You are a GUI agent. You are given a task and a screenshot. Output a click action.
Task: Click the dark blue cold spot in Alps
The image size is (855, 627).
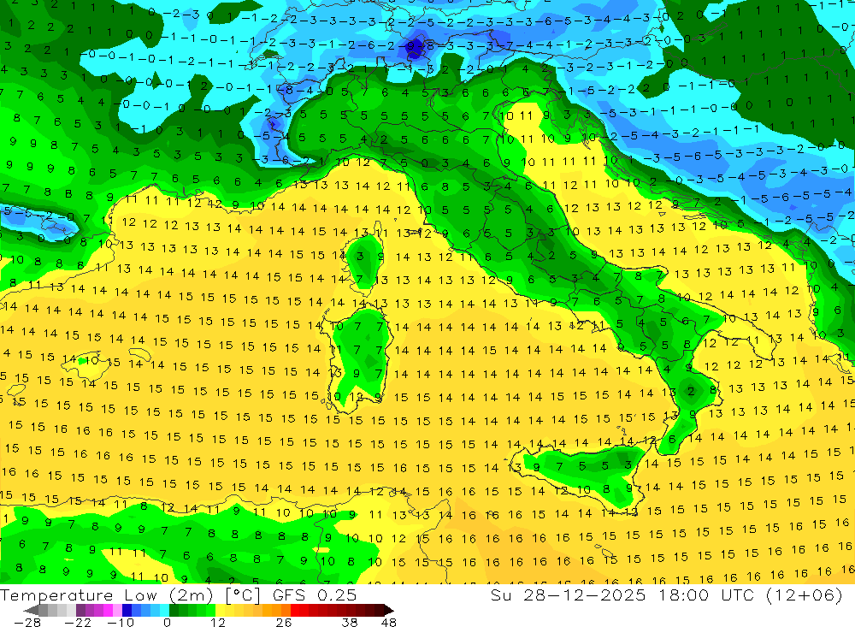(416, 47)
